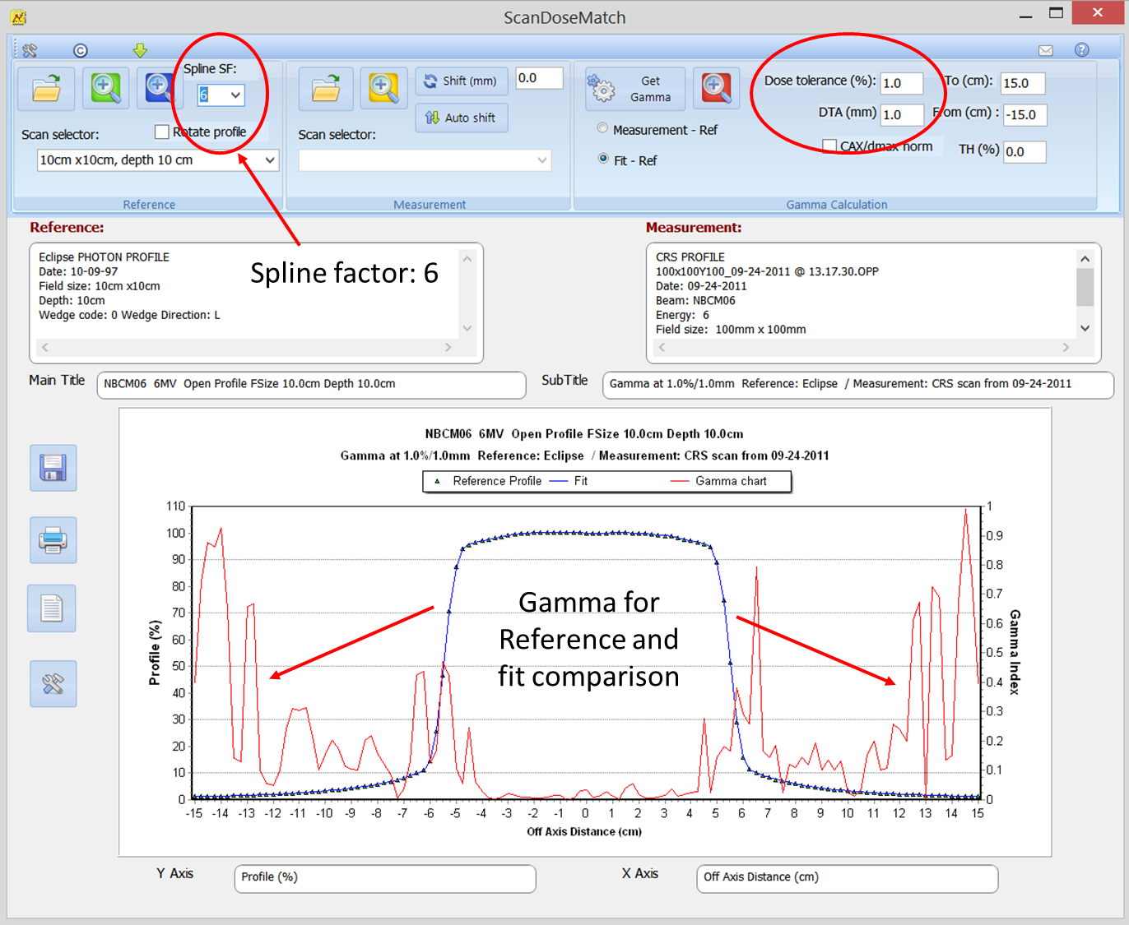Click red zoom magnifier beside Get Gamma
The image size is (1129, 925).
click(715, 89)
